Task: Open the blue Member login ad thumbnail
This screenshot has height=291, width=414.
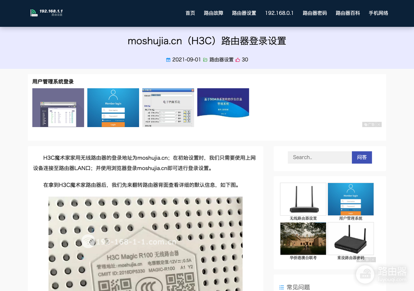Action: pyautogui.click(x=113, y=108)
